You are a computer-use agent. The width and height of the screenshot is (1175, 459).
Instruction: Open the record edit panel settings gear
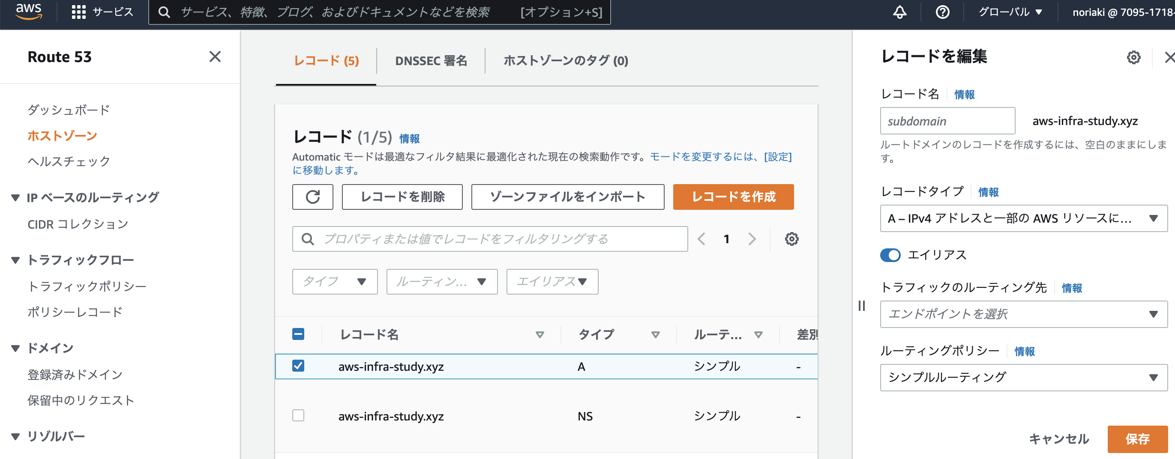click(x=1133, y=57)
